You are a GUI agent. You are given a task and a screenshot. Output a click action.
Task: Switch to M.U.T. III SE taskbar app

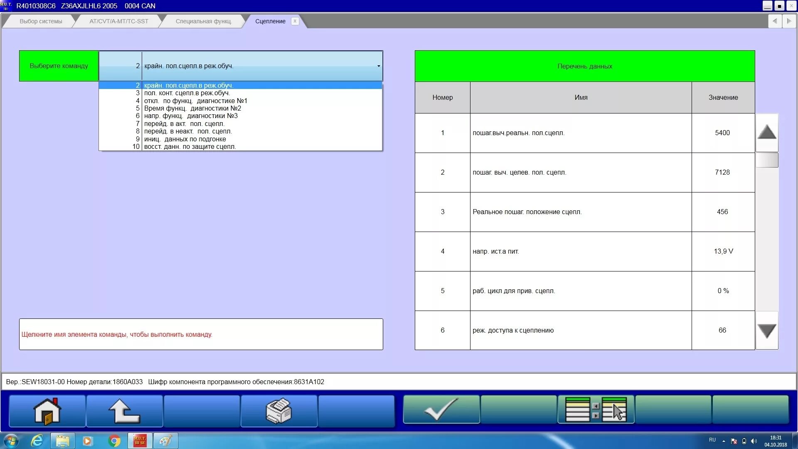pos(140,441)
